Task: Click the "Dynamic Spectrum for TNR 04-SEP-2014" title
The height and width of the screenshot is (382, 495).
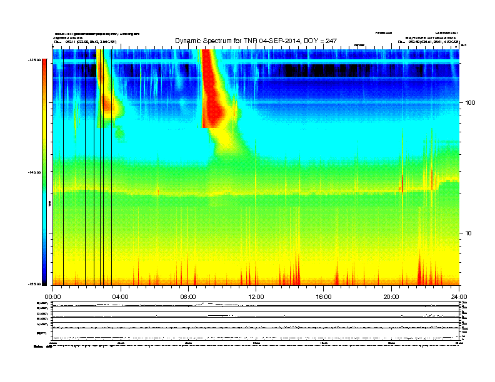Action: click(256, 41)
